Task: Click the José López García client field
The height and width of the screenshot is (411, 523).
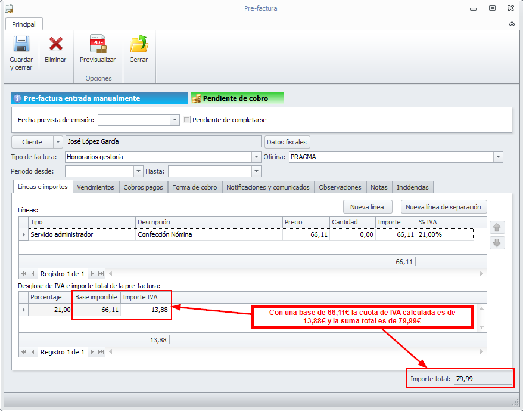Action: tap(163, 142)
